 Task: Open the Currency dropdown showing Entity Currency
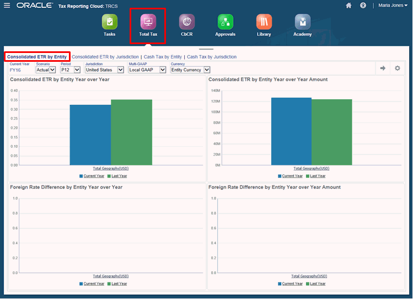pyautogui.click(x=190, y=70)
